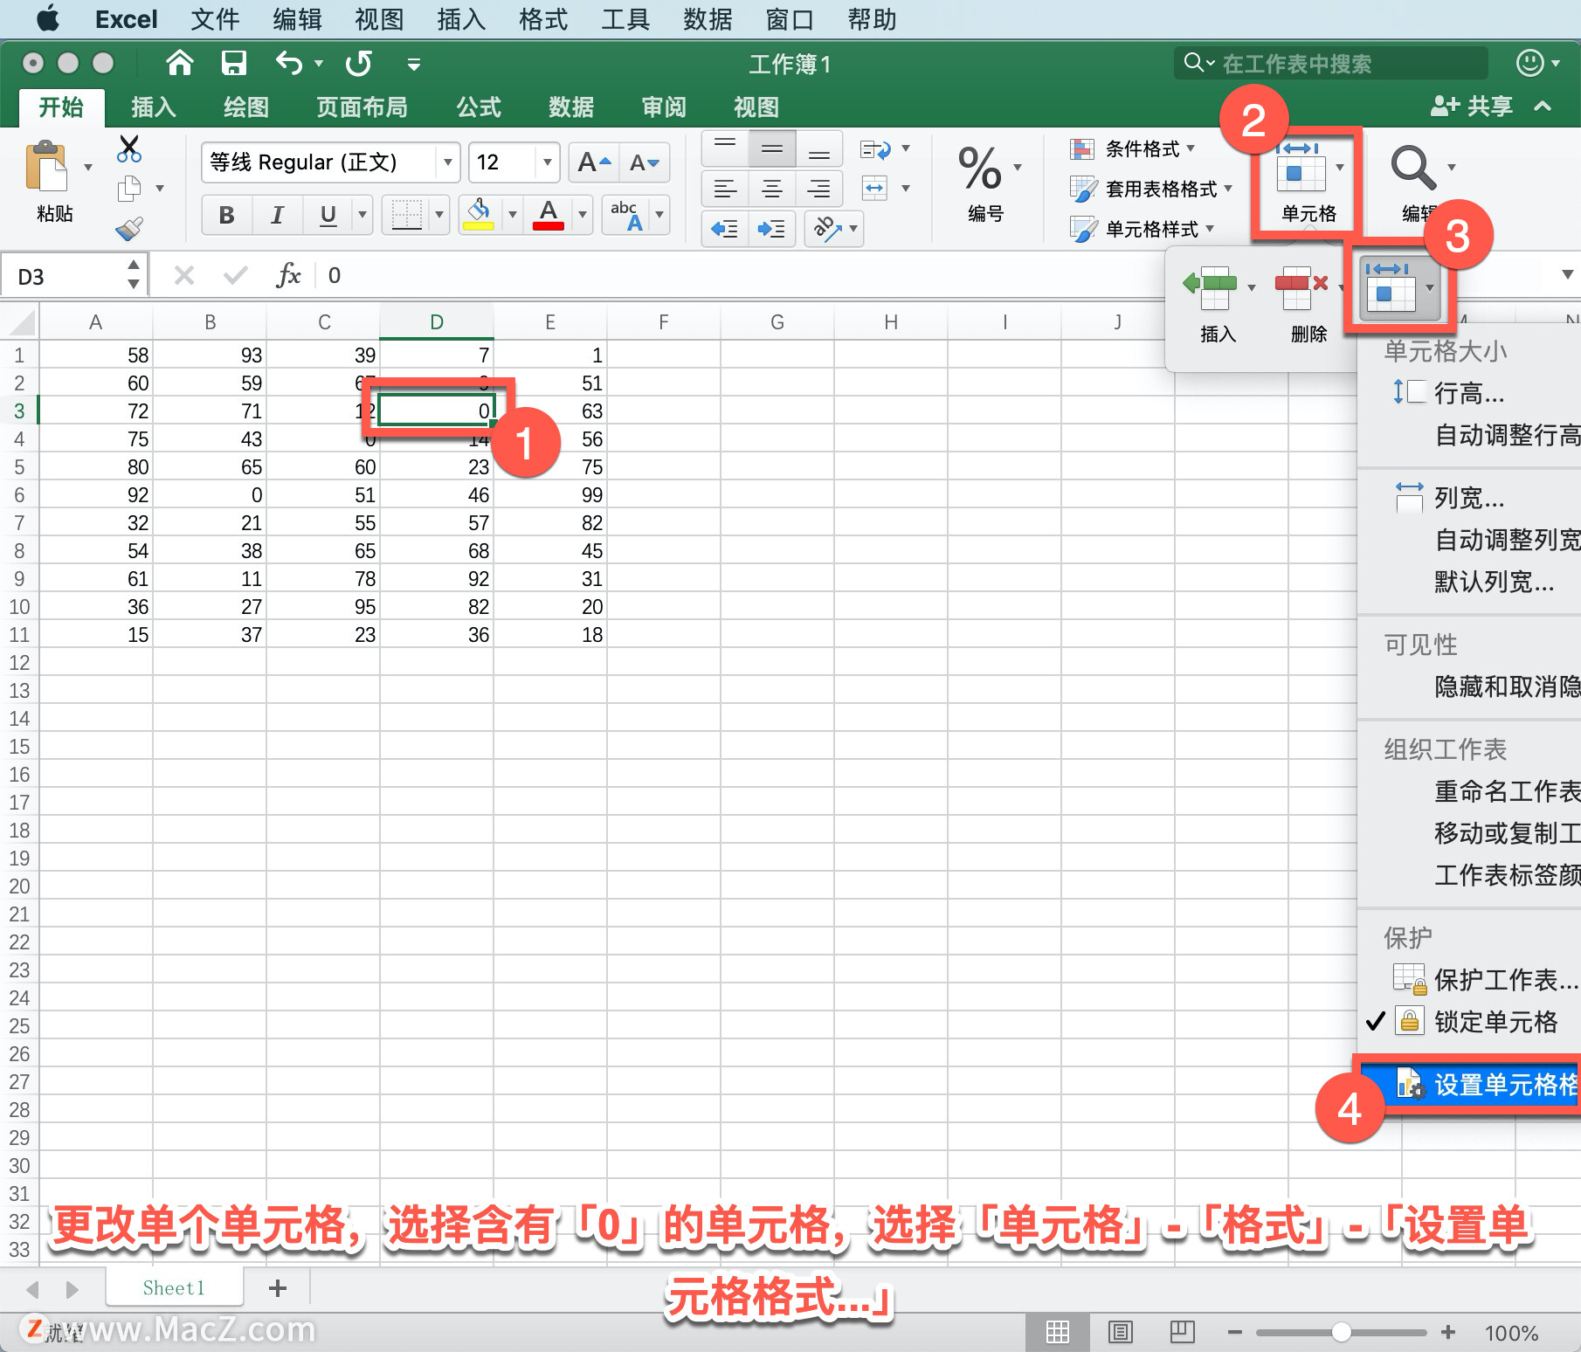Viewport: 1581px width, 1352px height.
Task: Click the percent Number format icon
Action: pyautogui.click(x=980, y=168)
